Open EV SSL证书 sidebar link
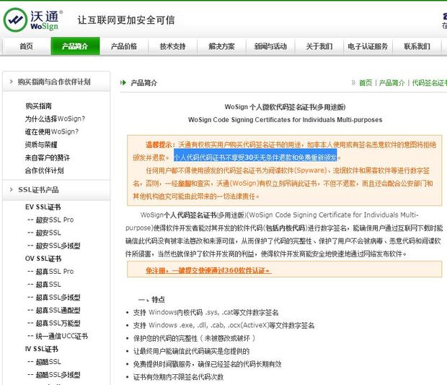Viewport: 447px width, 385px height. pyautogui.click(x=43, y=207)
